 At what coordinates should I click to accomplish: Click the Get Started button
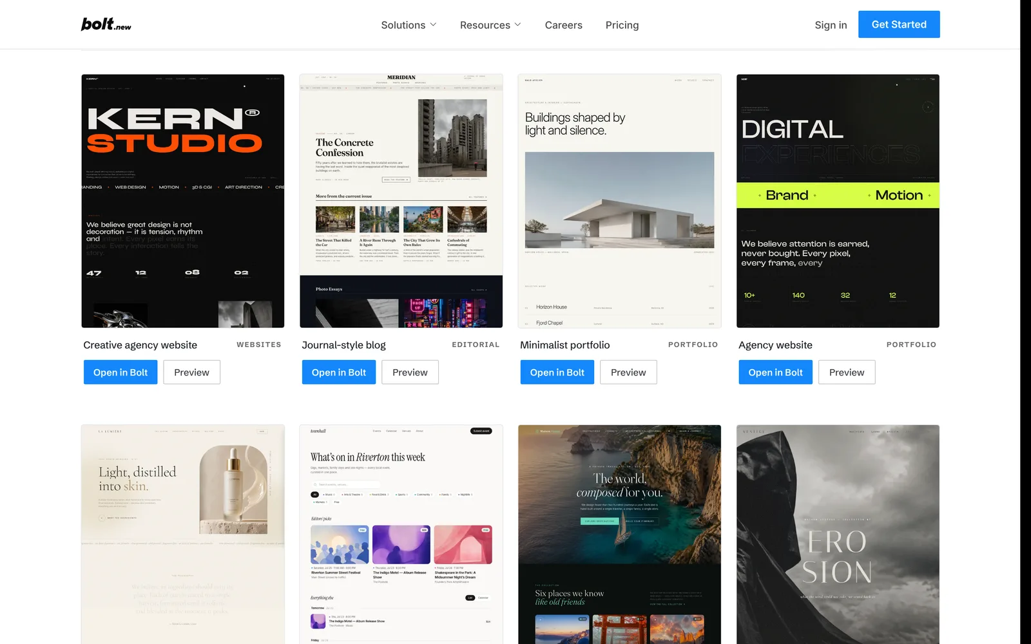[x=899, y=24]
